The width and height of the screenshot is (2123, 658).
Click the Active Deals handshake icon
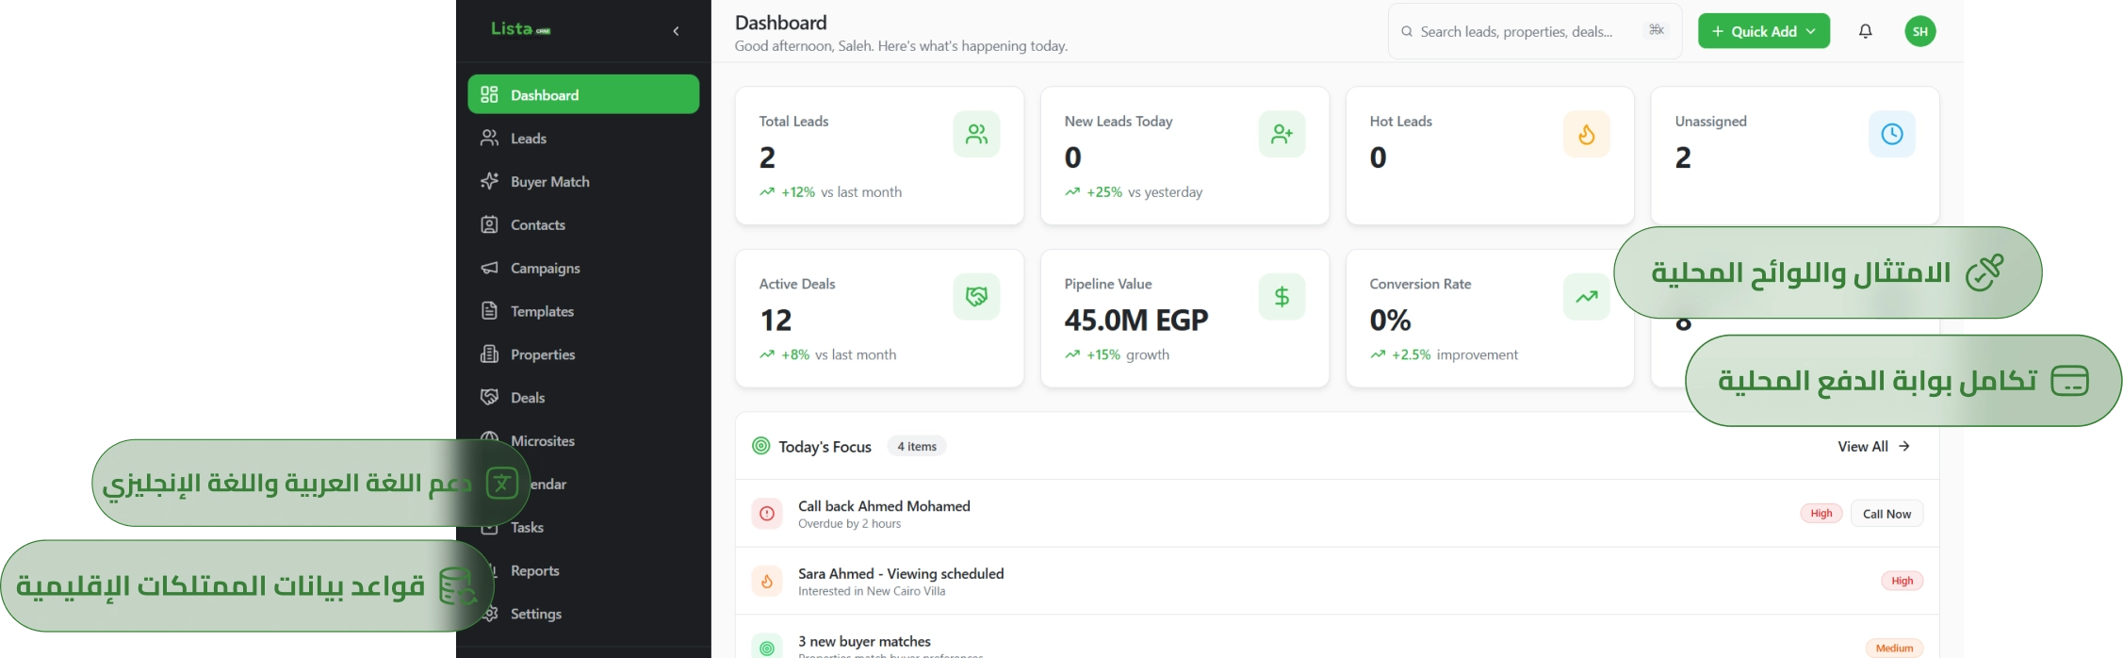(976, 297)
